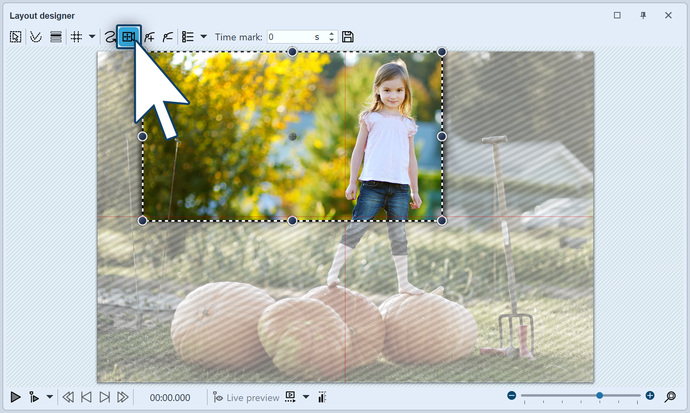The width and height of the screenshot is (690, 413).
Task: Open the grid settings icon
Action: [x=76, y=37]
